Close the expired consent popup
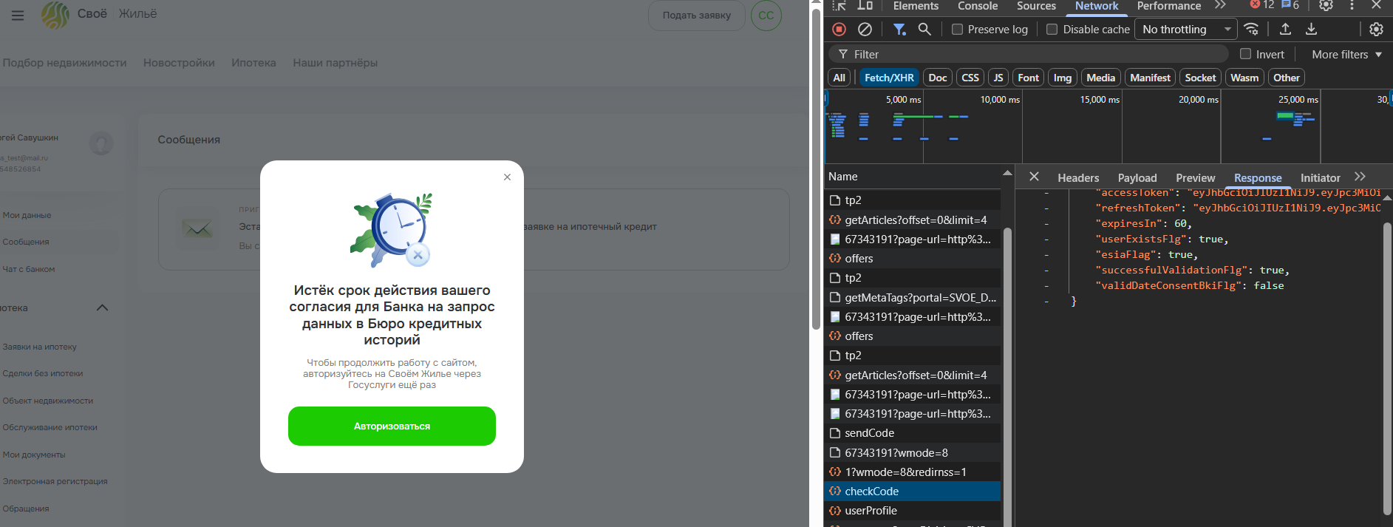This screenshot has width=1393, height=527. click(x=507, y=177)
